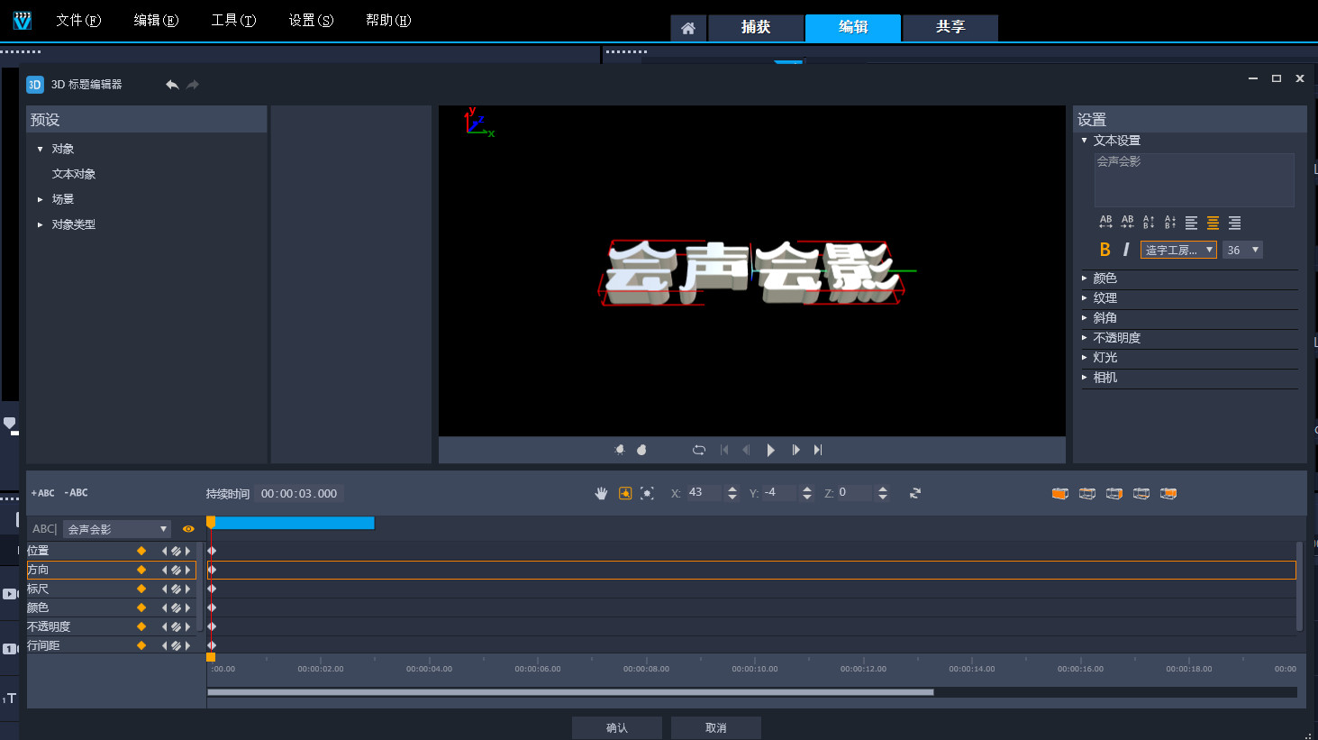Open the font size 36 dropdown
The width and height of the screenshot is (1318, 740).
[x=1242, y=250]
